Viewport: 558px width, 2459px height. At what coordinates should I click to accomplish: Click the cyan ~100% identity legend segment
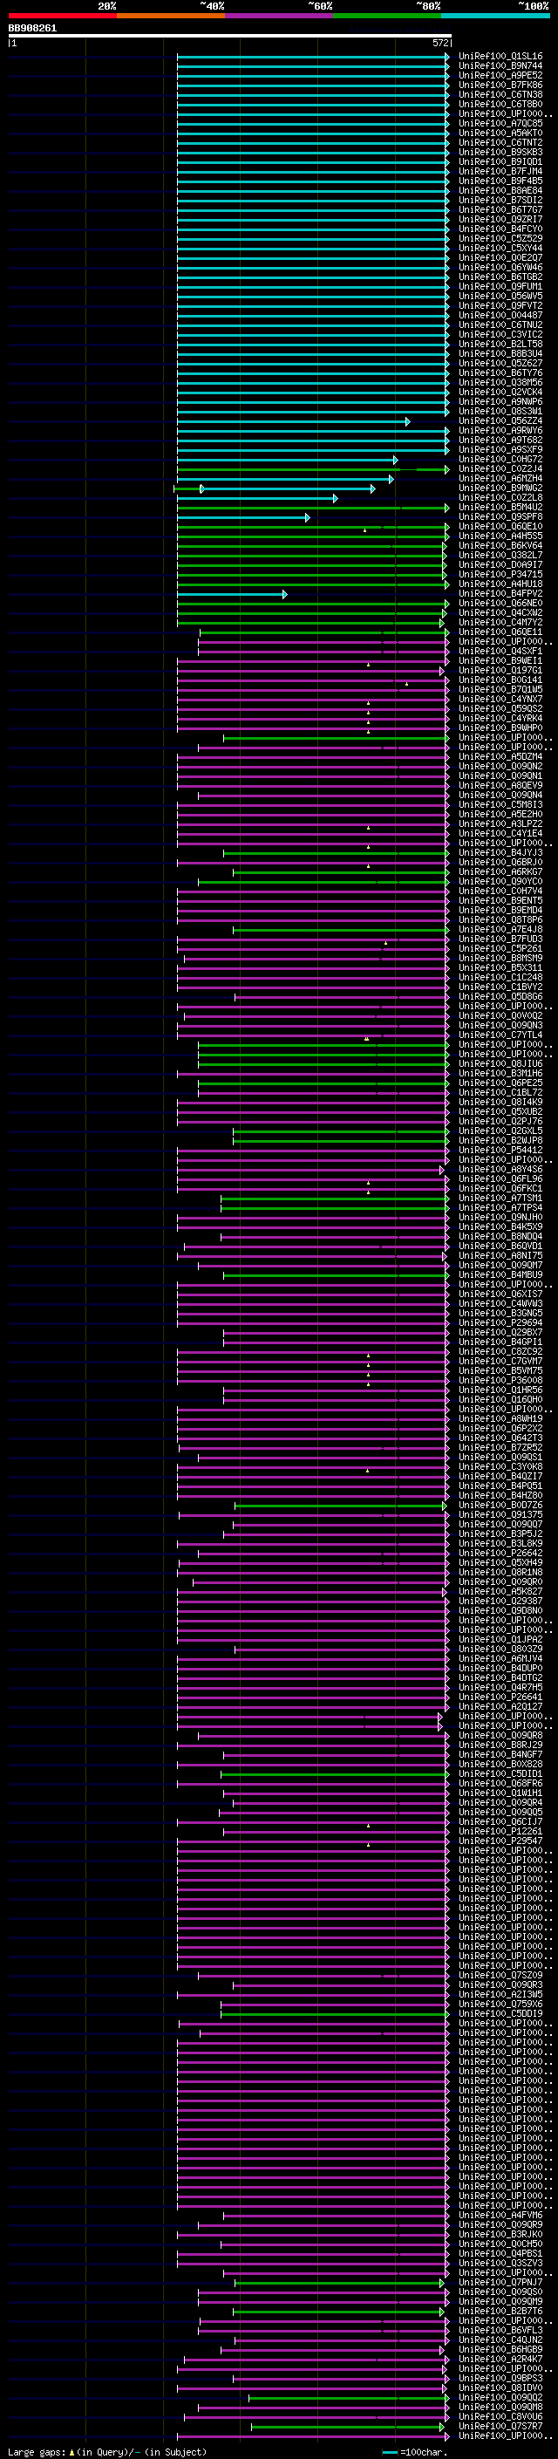click(x=495, y=16)
